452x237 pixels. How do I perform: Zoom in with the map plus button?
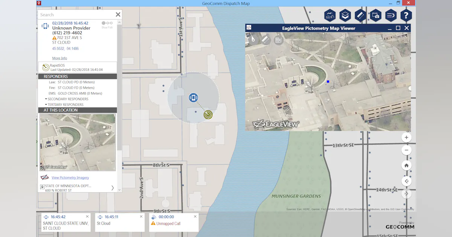(406, 138)
